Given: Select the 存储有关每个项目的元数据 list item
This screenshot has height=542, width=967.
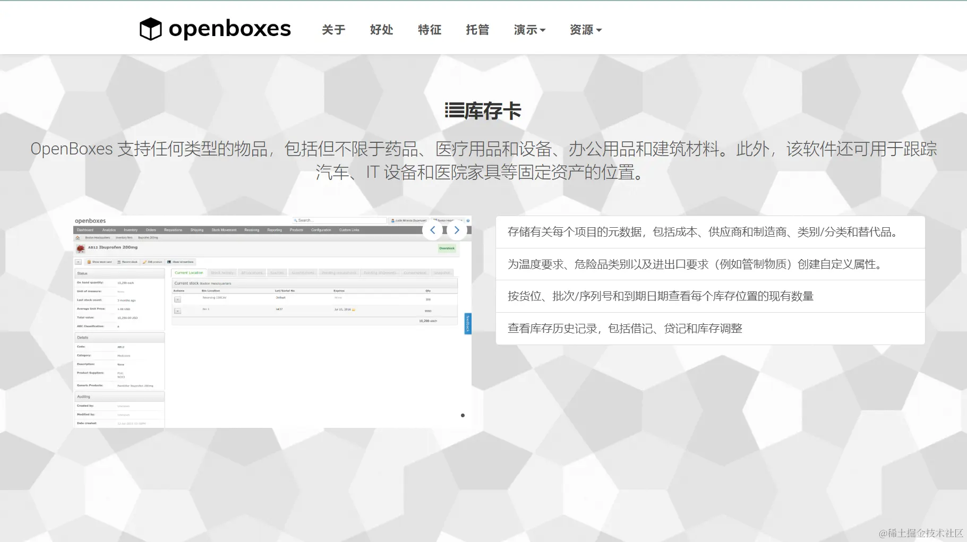Looking at the screenshot, I should [x=711, y=232].
